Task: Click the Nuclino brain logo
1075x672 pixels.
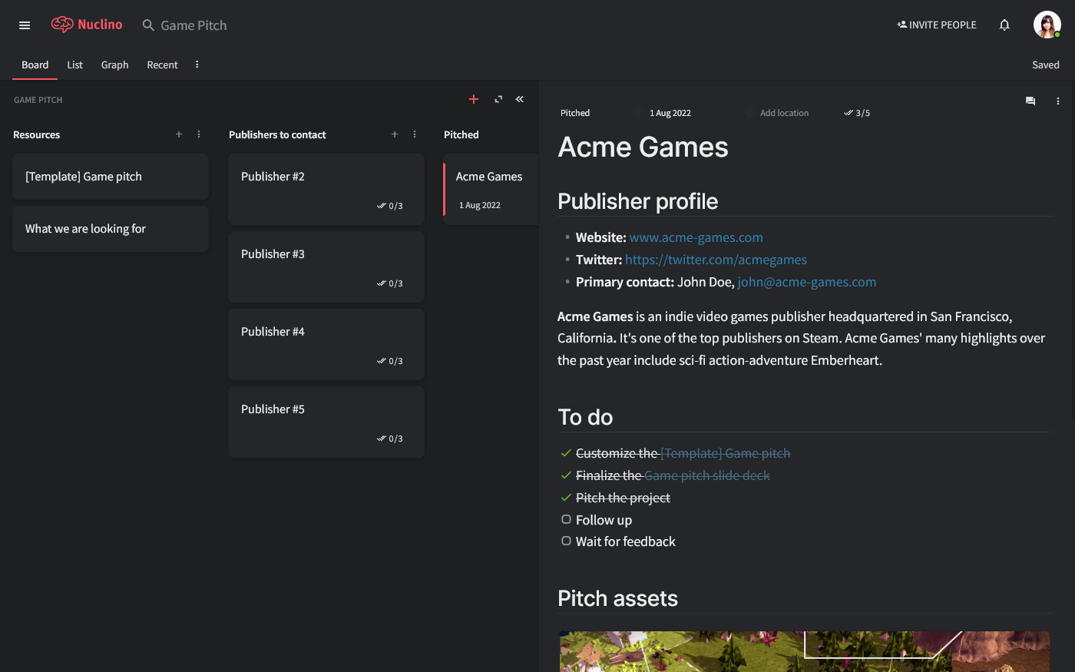Action: pyautogui.click(x=62, y=25)
